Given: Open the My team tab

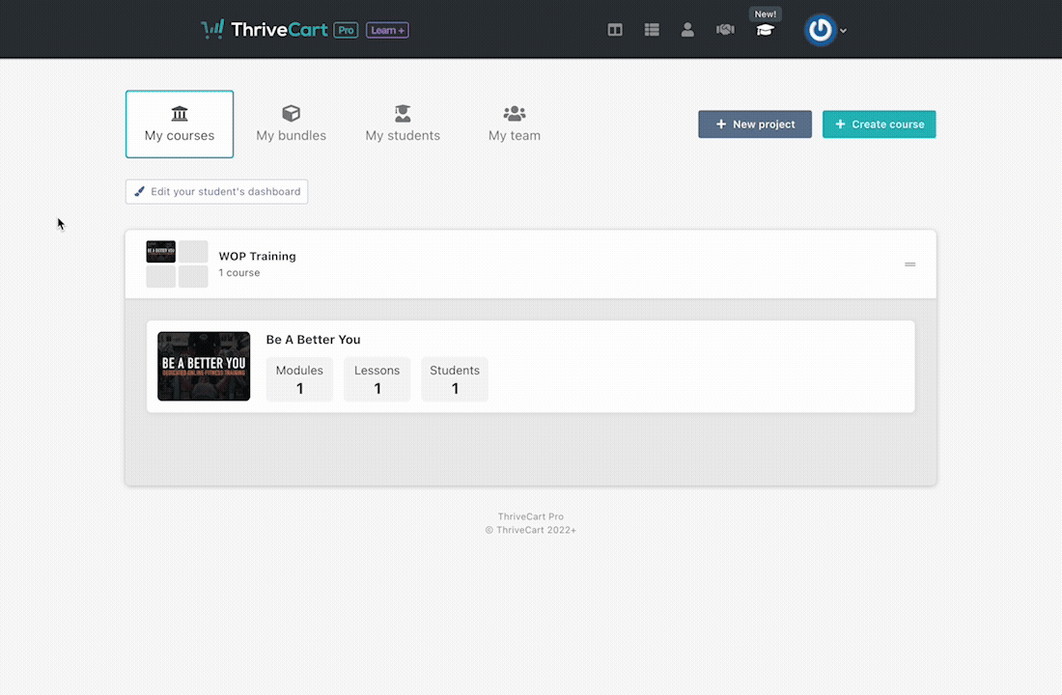Looking at the screenshot, I should click(x=515, y=124).
